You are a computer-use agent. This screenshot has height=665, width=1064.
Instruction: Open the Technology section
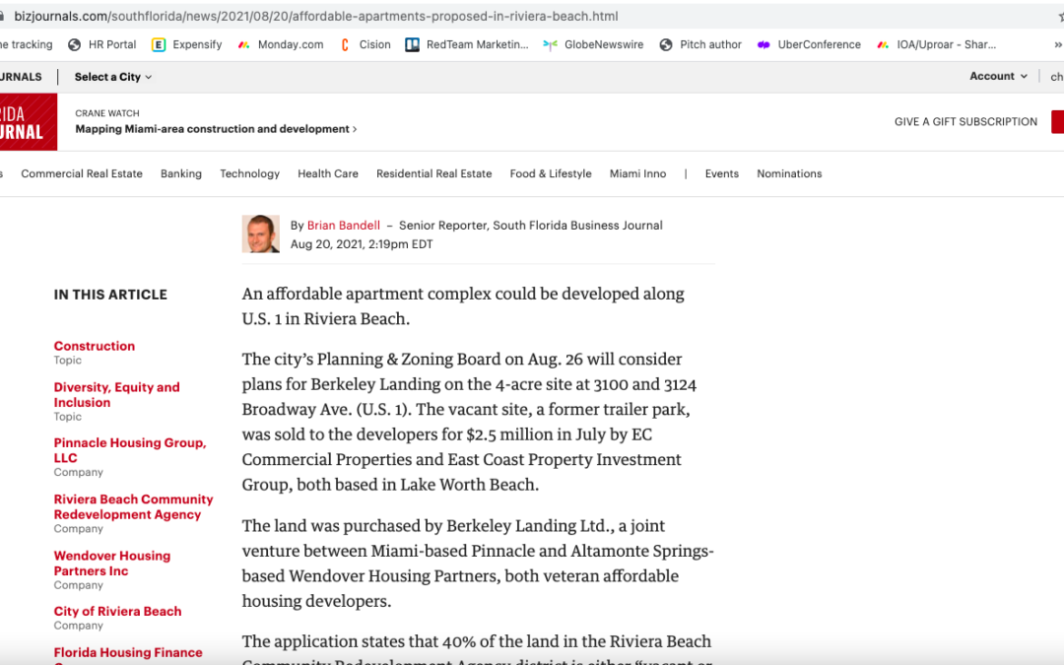coord(249,173)
